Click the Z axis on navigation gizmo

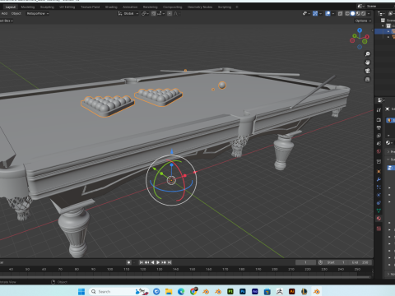(360, 30)
